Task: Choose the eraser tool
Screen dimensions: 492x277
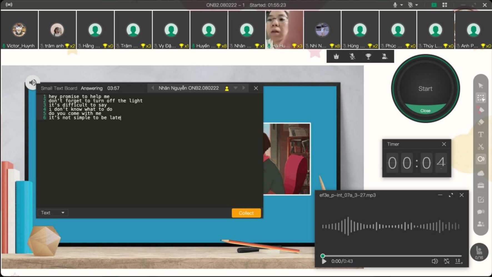Action: click(481, 122)
